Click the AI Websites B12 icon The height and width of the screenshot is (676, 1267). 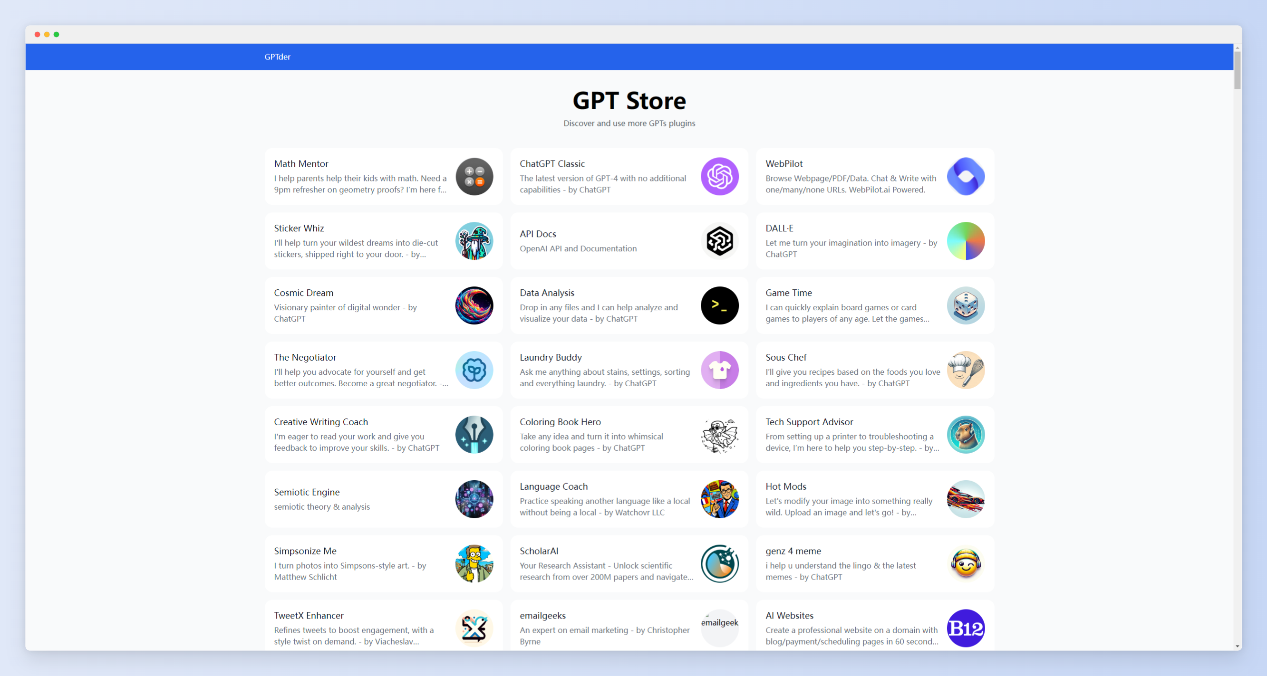pos(966,628)
